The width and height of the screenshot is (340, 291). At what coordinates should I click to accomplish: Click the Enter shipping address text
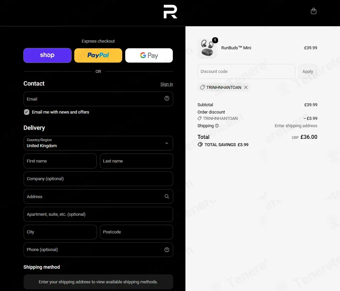point(296,126)
